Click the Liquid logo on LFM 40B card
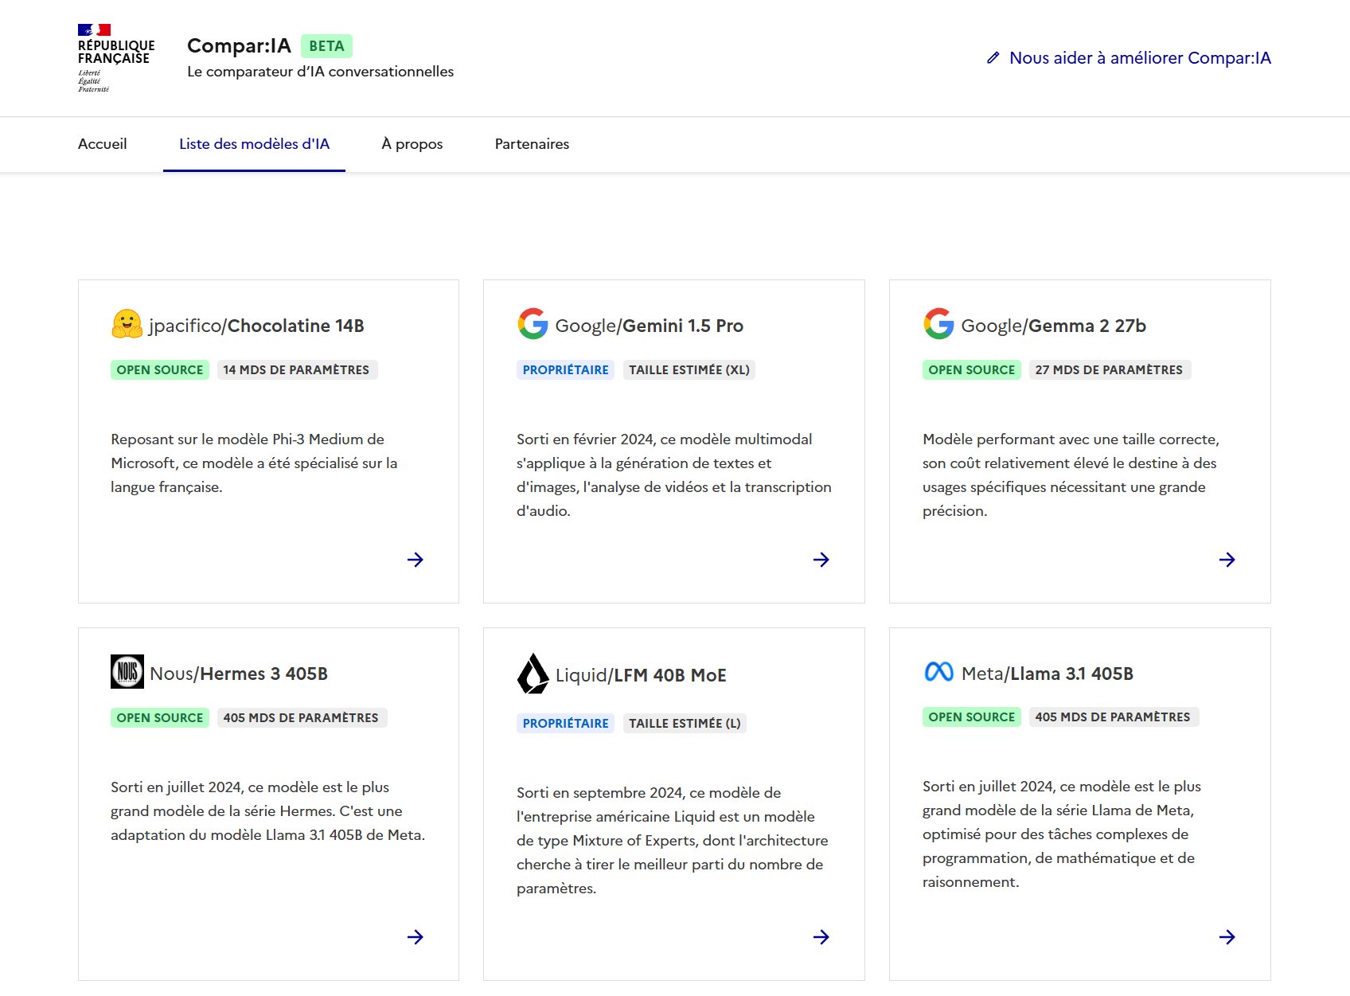 tap(533, 674)
